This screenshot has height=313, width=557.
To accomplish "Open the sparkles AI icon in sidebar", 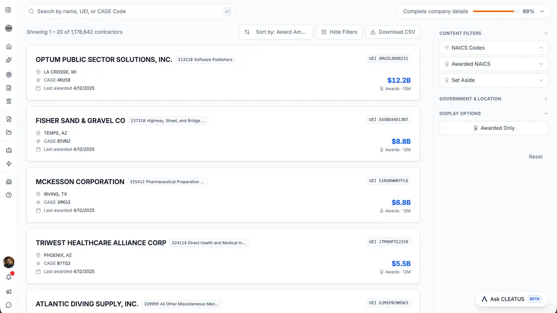I will [8, 60].
